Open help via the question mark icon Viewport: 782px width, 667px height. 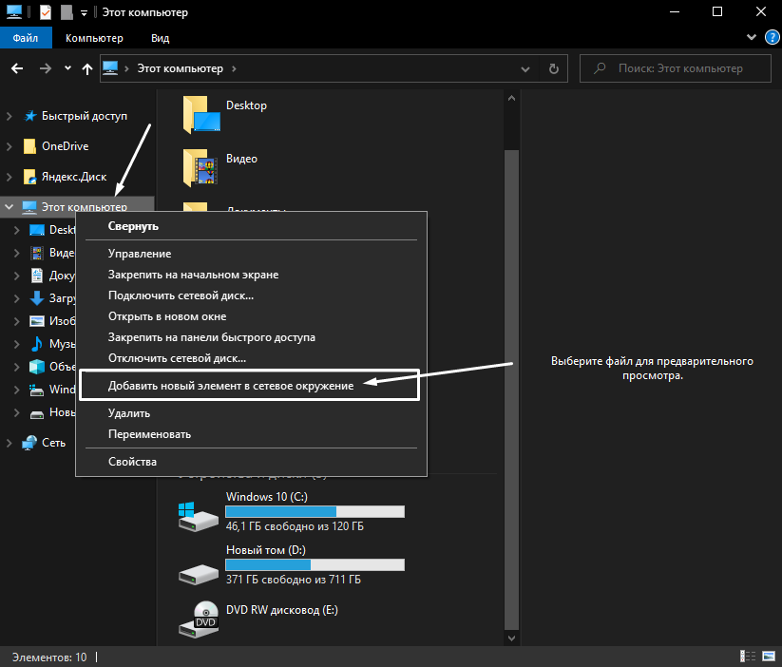(772, 37)
